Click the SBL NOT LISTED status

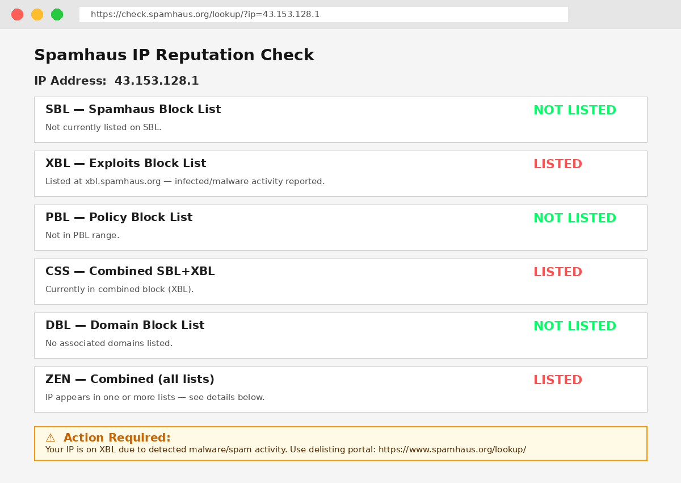(x=575, y=110)
